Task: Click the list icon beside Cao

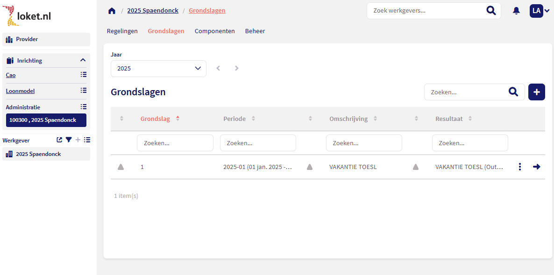Action: (83, 75)
